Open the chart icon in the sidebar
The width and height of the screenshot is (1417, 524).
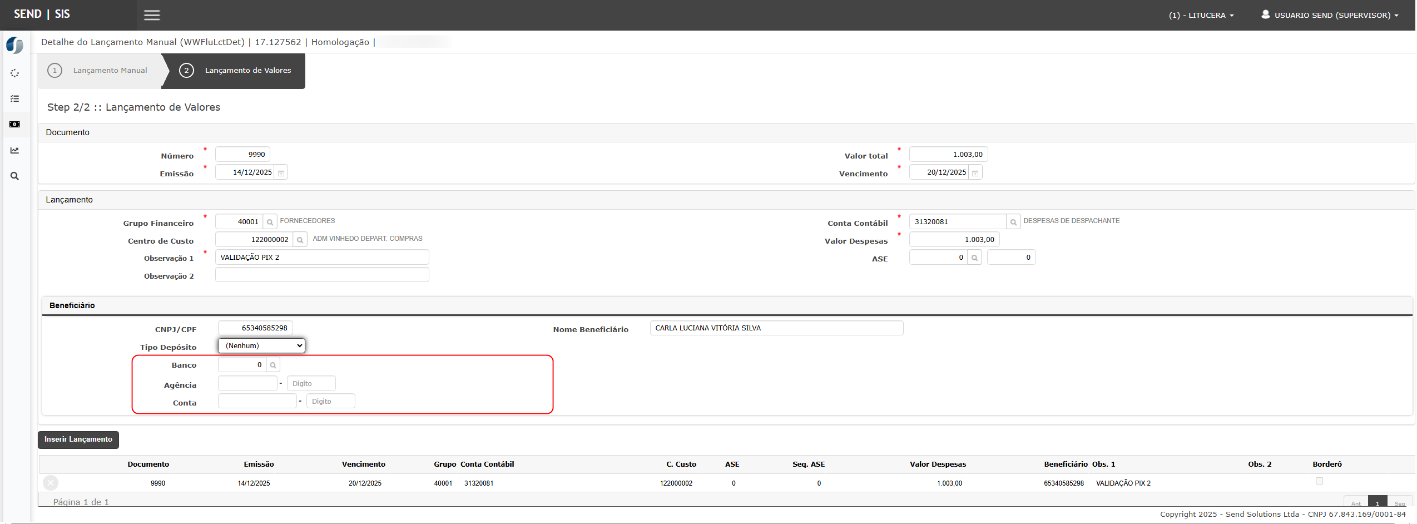[15, 150]
